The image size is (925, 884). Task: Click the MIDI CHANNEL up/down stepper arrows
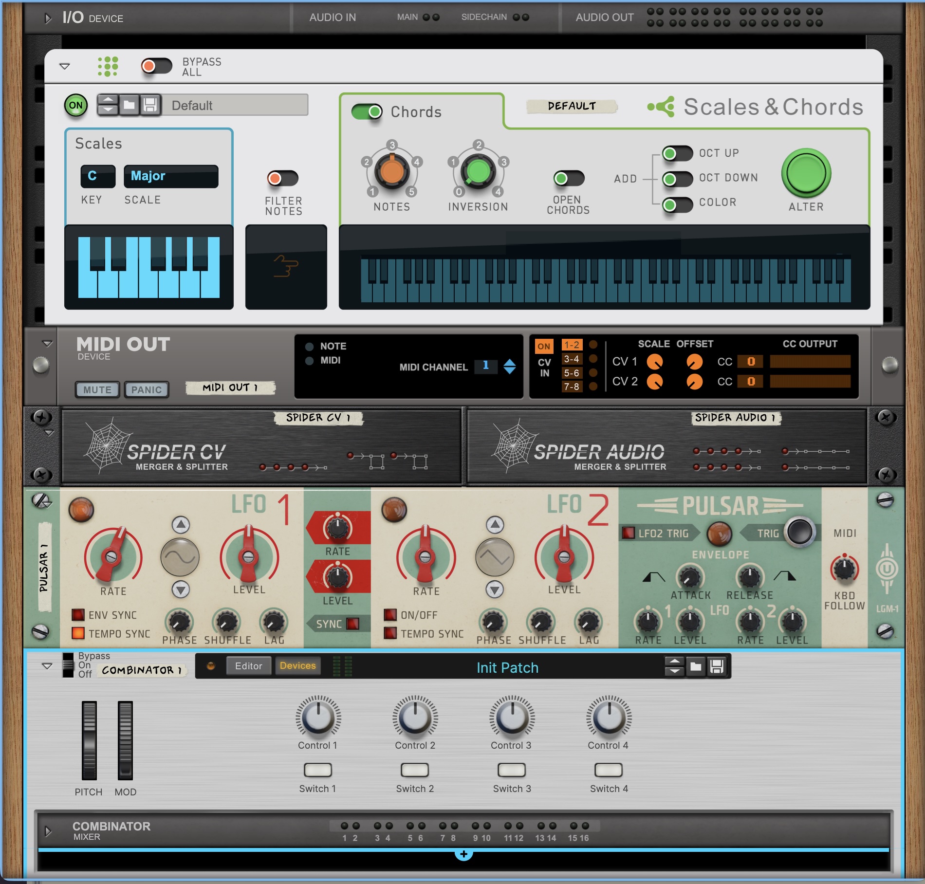[509, 367]
